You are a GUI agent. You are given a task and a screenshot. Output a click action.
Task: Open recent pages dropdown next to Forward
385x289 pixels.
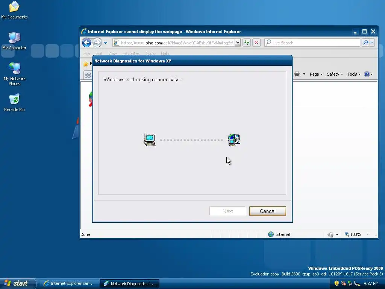(105, 43)
